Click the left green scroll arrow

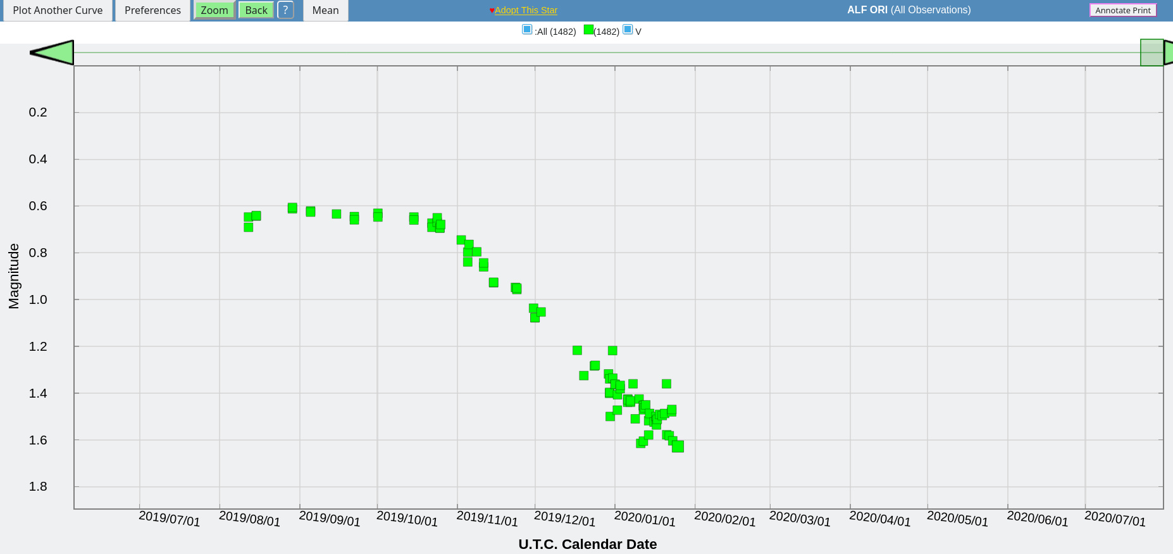point(52,53)
